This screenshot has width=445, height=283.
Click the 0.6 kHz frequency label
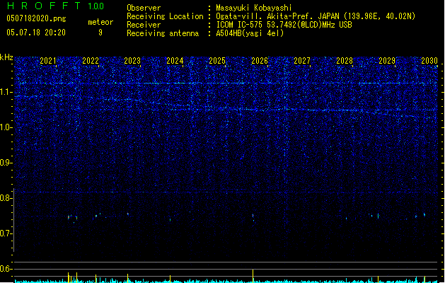coord(6,269)
